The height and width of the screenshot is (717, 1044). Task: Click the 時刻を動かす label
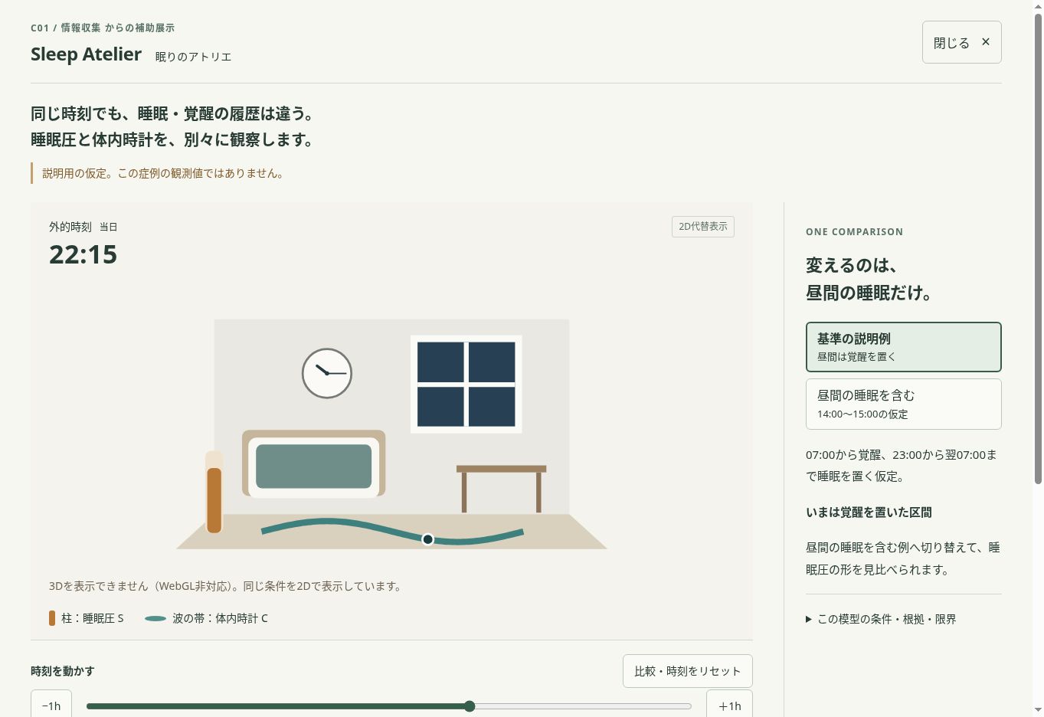pos(63,671)
